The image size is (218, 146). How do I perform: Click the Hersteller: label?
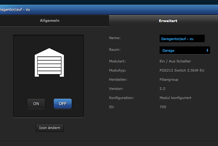point(118,79)
